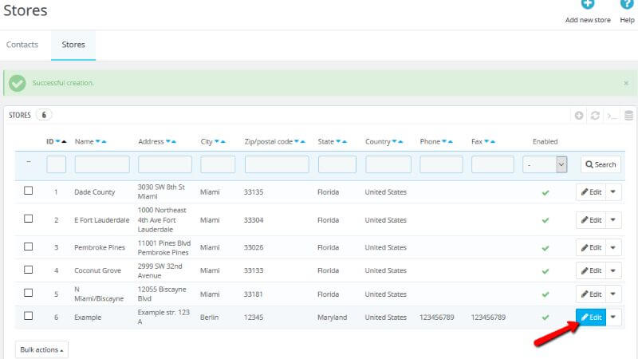Select checkbox for Dade County store

tap(29, 191)
